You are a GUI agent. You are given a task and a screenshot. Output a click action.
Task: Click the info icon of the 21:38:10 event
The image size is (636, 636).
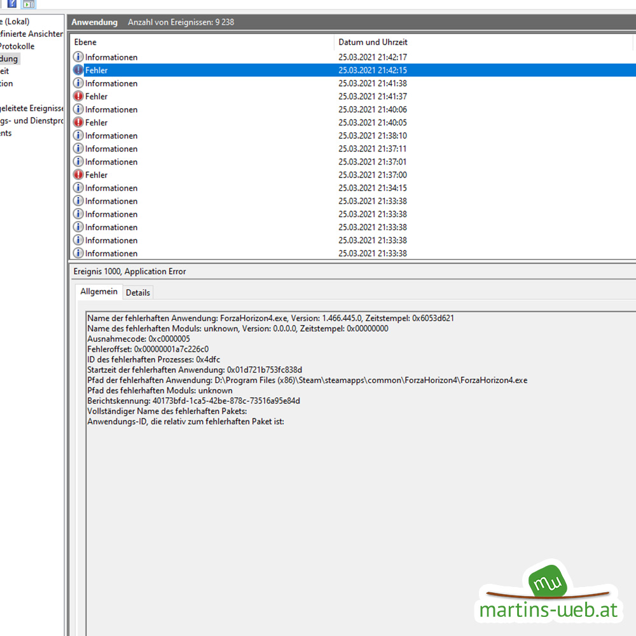click(78, 135)
